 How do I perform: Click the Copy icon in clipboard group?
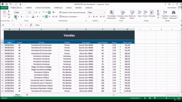(x=9, y=14)
